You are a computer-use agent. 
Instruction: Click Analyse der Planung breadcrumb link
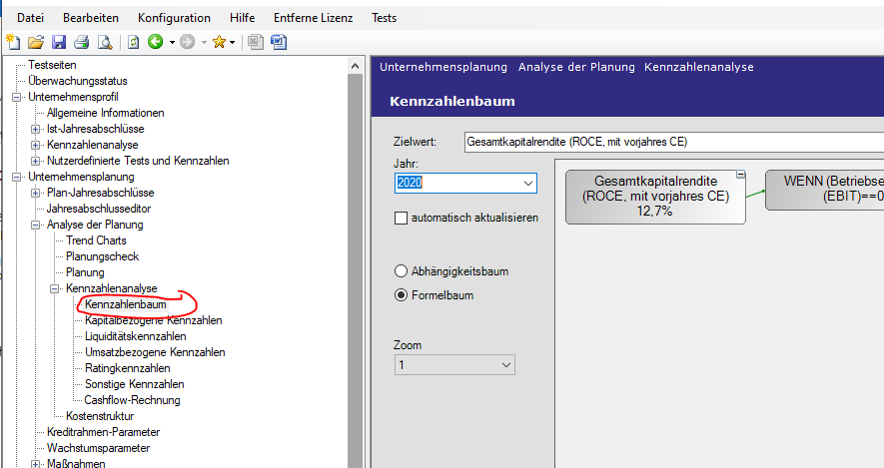click(576, 67)
